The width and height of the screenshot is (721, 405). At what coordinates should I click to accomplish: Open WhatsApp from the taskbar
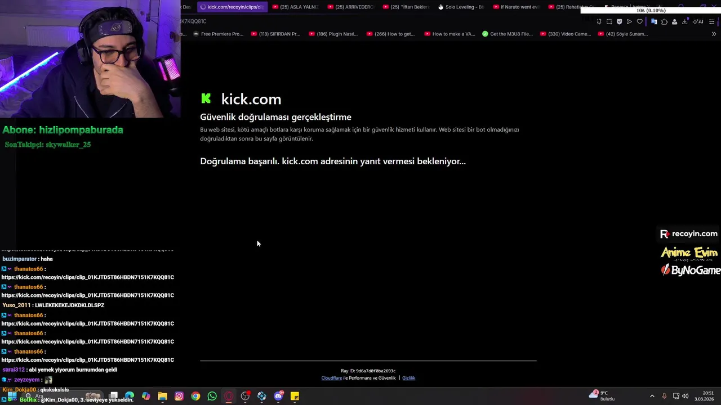coord(212,396)
